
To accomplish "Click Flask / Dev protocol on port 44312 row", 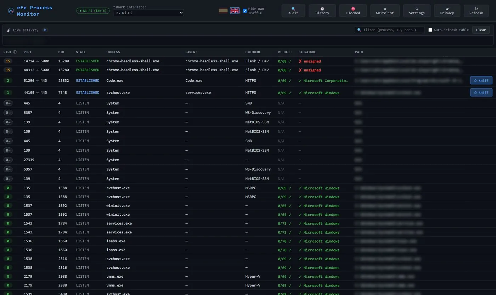I will tap(257, 70).
